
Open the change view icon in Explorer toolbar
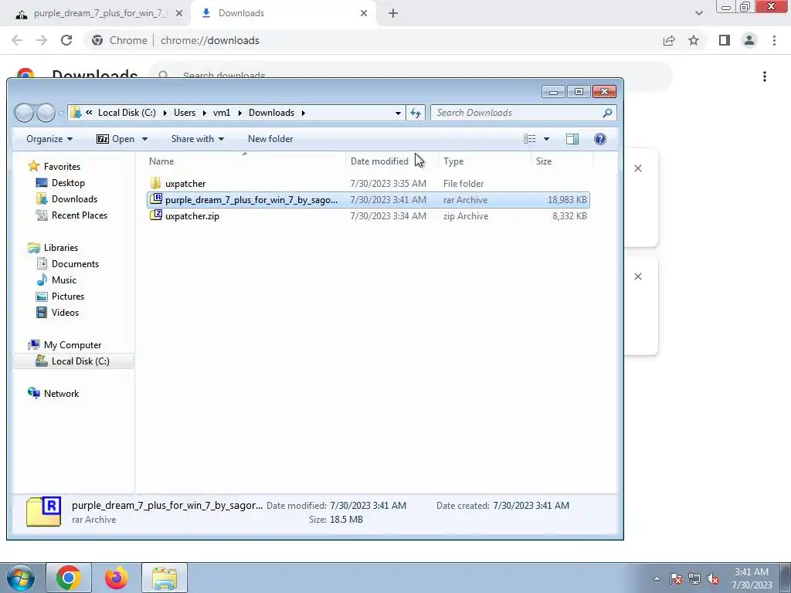pos(529,139)
